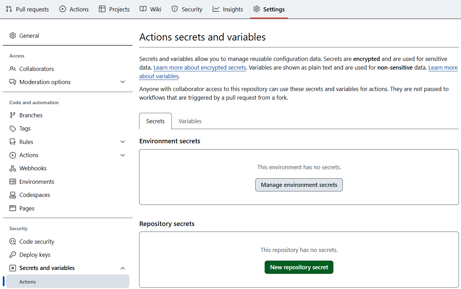The width and height of the screenshot is (461, 289).
Task: Click the Actions play icon in top nav
Action: [x=62, y=9]
